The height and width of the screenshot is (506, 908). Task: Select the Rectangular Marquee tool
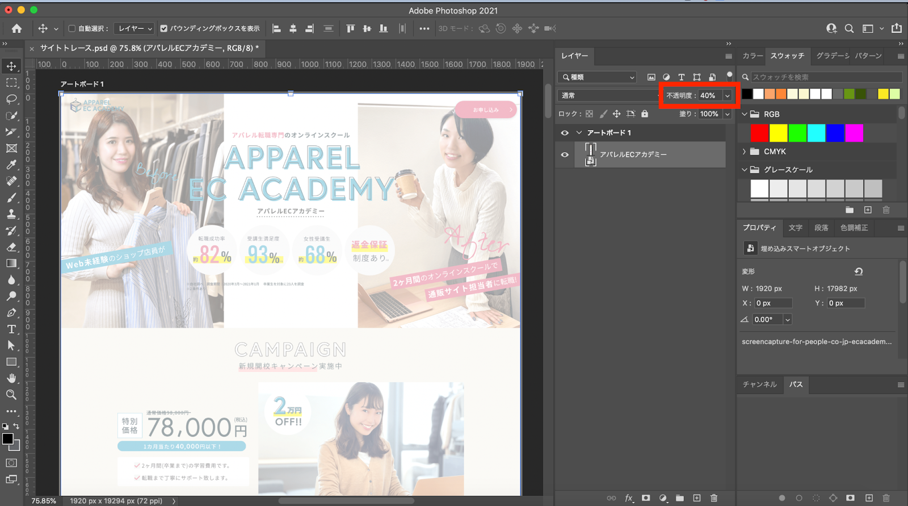click(x=11, y=83)
